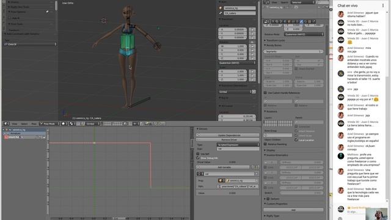Click the Update Dependencies button
Viewport: 391px width, 220px height.
pyautogui.click(x=228, y=135)
